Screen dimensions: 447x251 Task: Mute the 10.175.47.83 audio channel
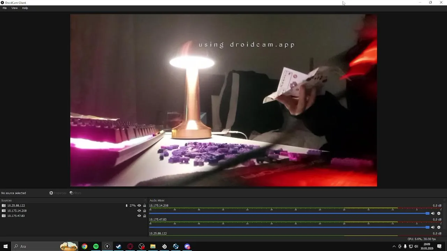coord(433,227)
